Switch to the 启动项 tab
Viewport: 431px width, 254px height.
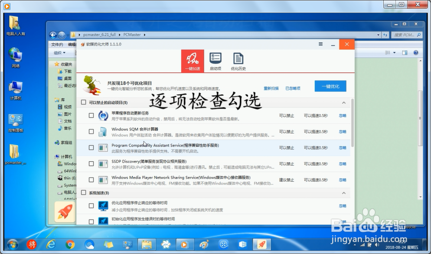tap(215, 62)
